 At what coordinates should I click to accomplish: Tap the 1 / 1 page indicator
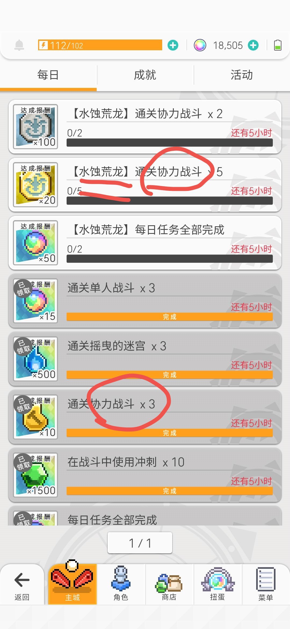coord(140,543)
